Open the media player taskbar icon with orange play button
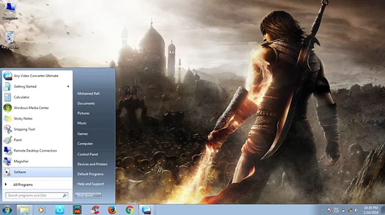The width and height of the screenshot is (385, 215). click(42, 210)
